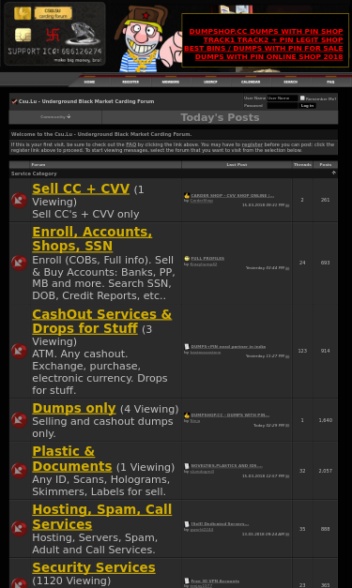Screen dimensions: 352x588
Task: Click the Password input field
Action: tap(283, 106)
